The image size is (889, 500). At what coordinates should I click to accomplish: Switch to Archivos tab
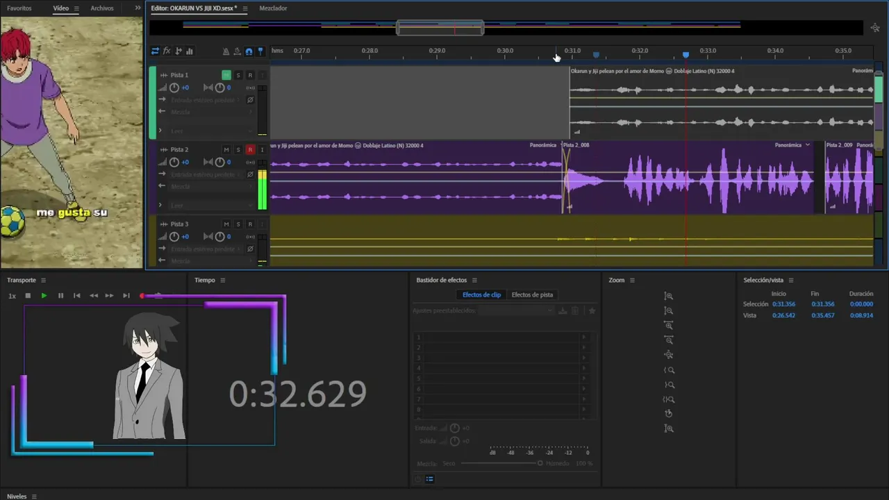(102, 8)
